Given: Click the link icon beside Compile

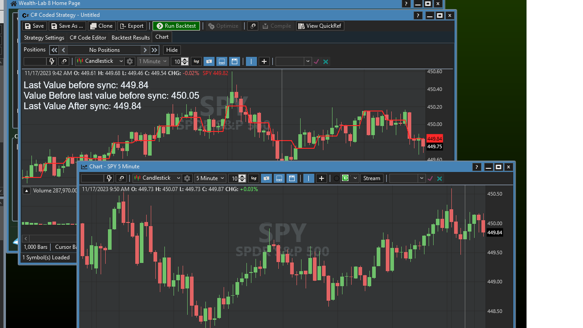Looking at the screenshot, I should (253, 26).
